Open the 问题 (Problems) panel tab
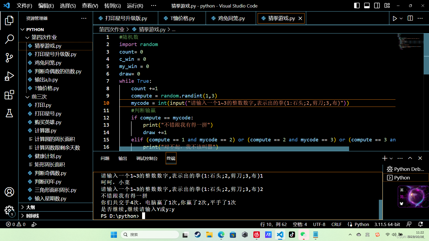 click(105, 158)
